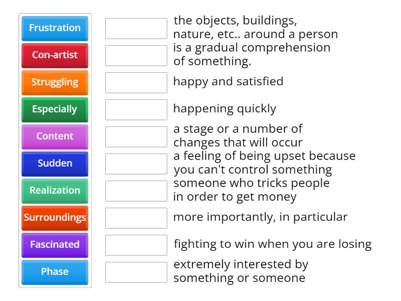Image resolution: width=401 pixels, height=301 pixels.
Task: Click answer box beside 'fighting to win' definition
Action: pos(136,245)
